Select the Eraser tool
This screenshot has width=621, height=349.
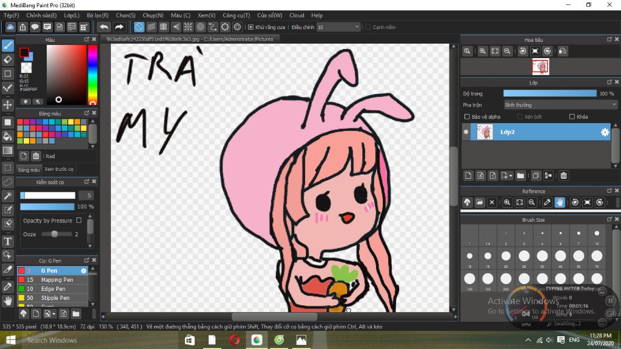pos(7,60)
